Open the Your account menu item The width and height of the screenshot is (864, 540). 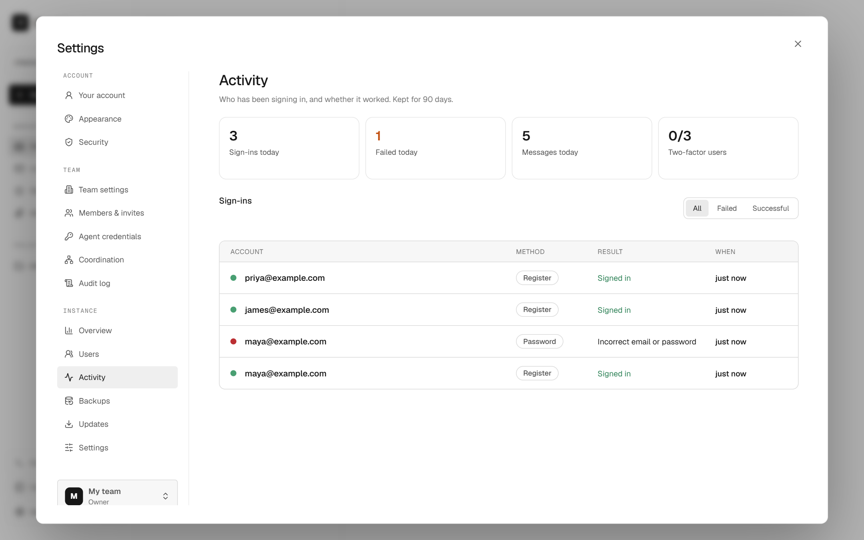[117, 95]
